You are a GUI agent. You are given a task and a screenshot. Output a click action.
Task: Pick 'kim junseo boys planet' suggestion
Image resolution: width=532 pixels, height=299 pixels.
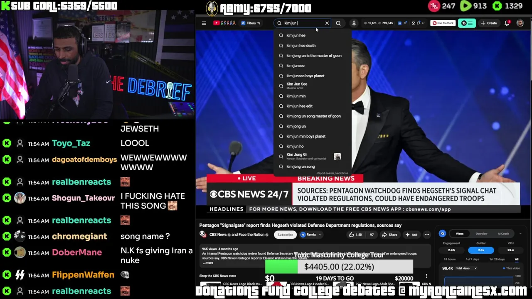coord(313,76)
